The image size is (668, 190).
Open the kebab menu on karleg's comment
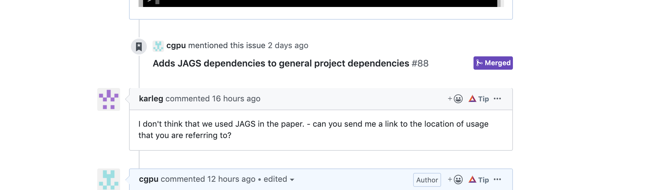pos(498,98)
